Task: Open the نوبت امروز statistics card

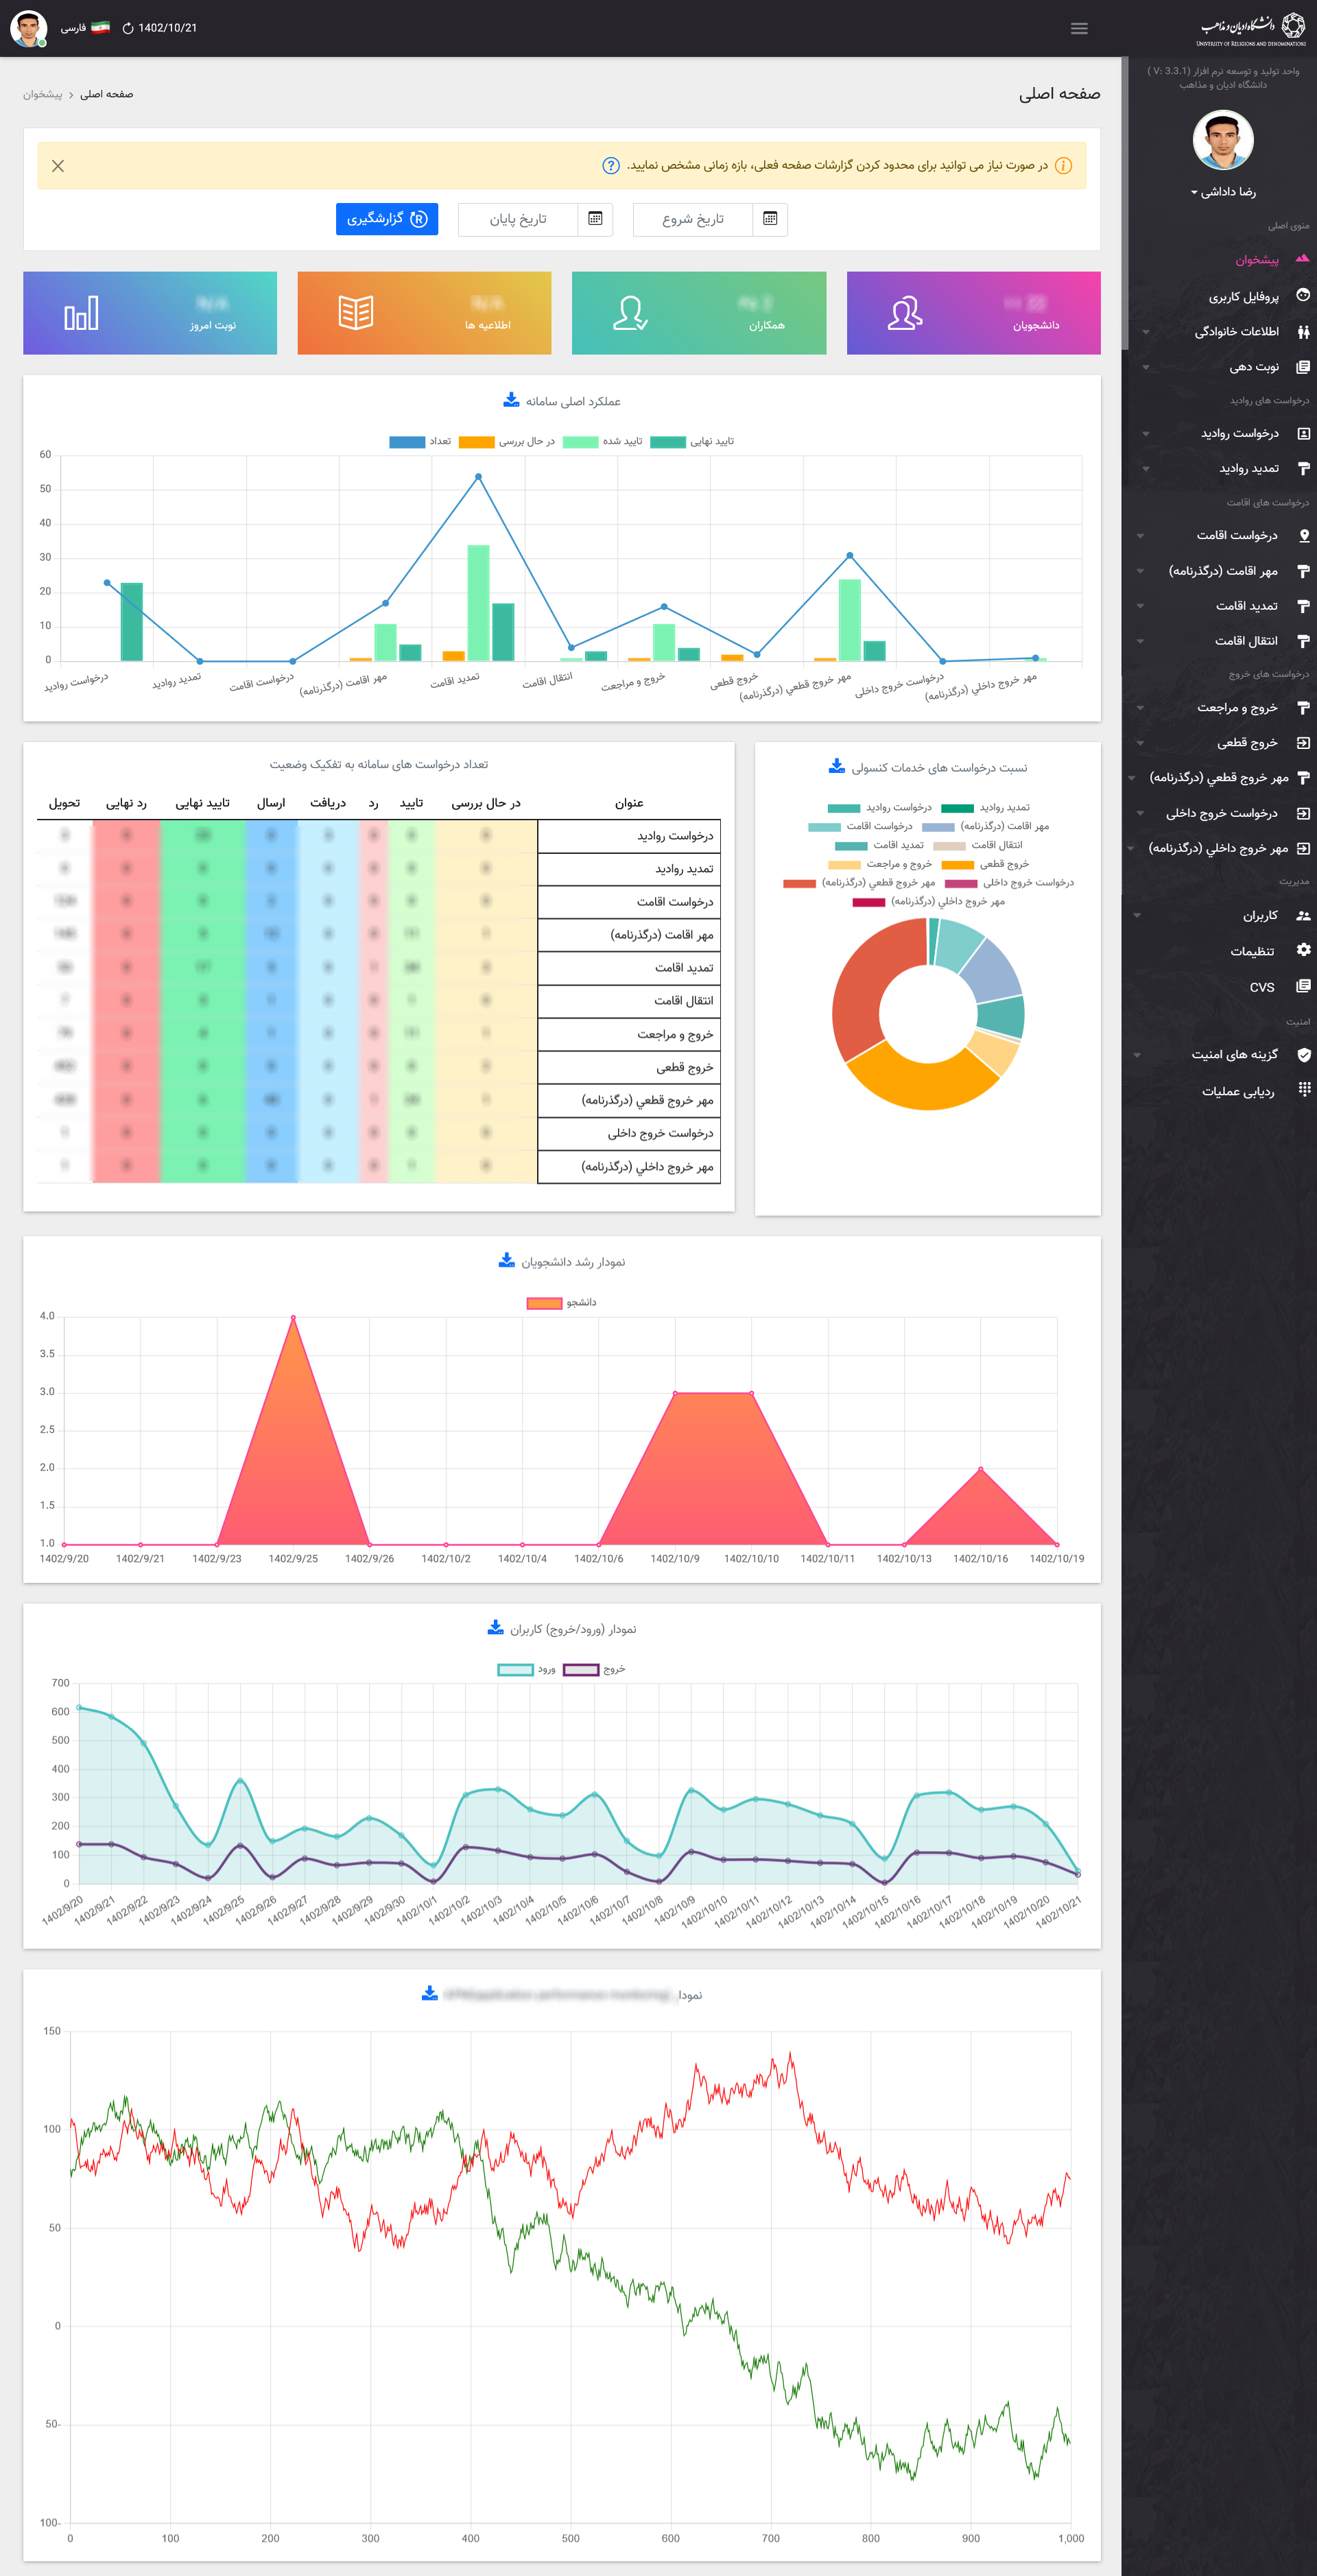Action: (150, 313)
